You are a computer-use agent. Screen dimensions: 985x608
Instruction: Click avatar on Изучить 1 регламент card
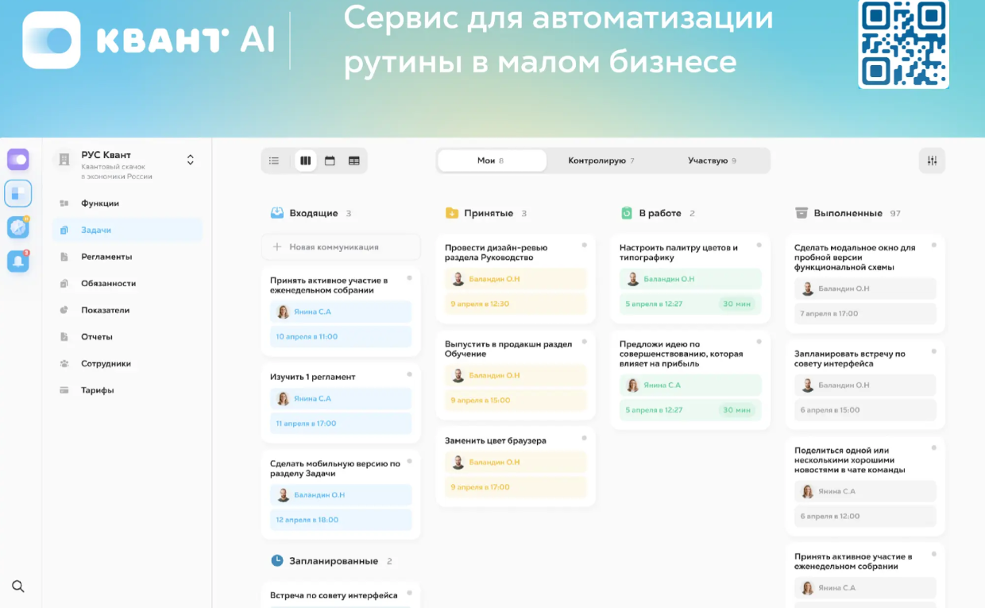pos(283,399)
